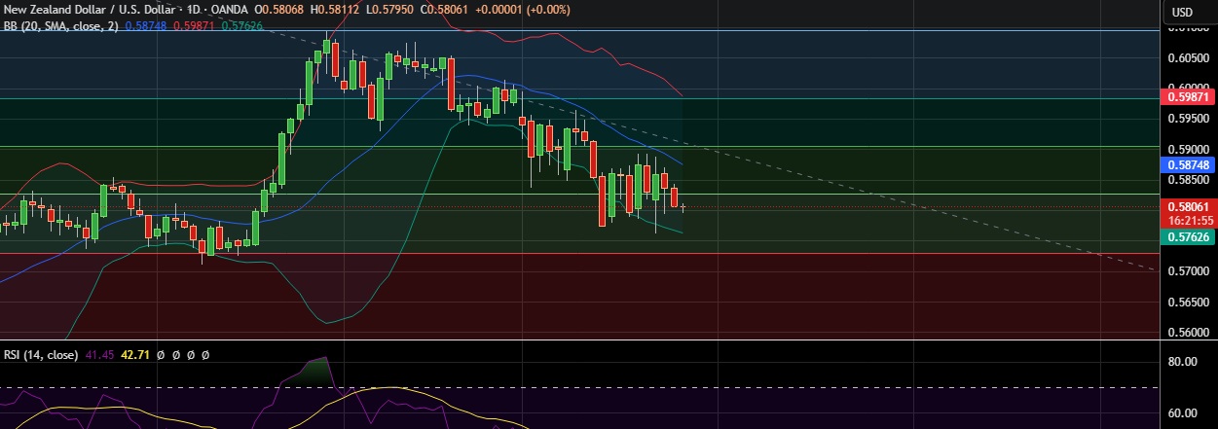1218x429 pixels.
Task: Select the RSI (14, close) indicator legend
Action: 41,355
